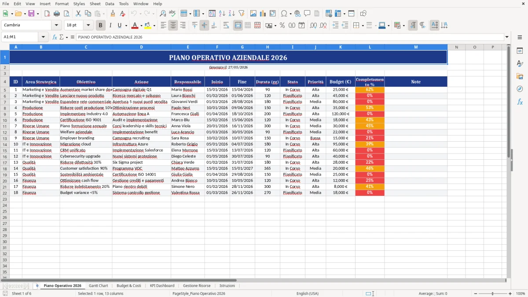The image size is (528, 297).
Task: Click Sort Ascending icon
Action: click(222, 14)
